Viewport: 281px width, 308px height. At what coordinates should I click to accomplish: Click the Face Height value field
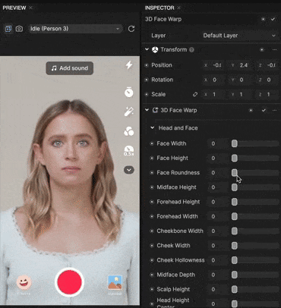point(218,159)
